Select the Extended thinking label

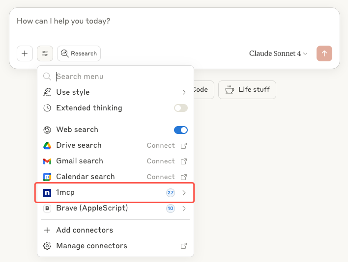[x=89, y=108]
